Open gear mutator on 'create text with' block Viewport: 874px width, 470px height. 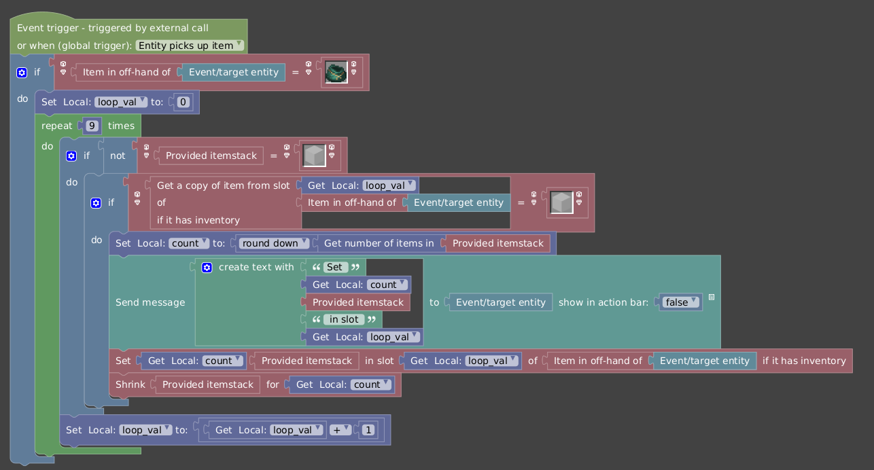(x=207, y=267)
